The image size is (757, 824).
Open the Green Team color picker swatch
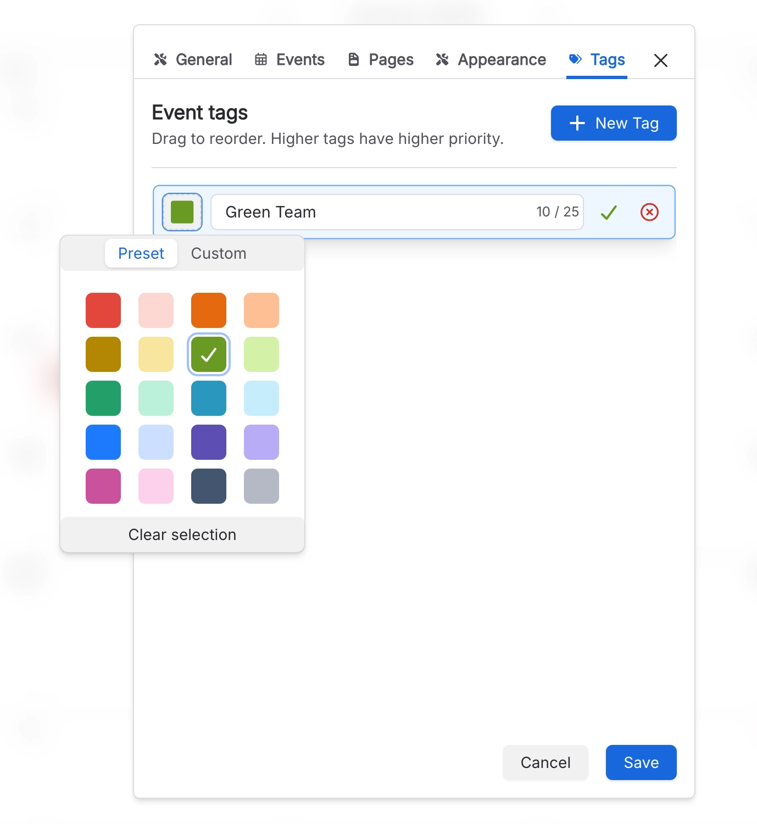click(x=182, y=212)
